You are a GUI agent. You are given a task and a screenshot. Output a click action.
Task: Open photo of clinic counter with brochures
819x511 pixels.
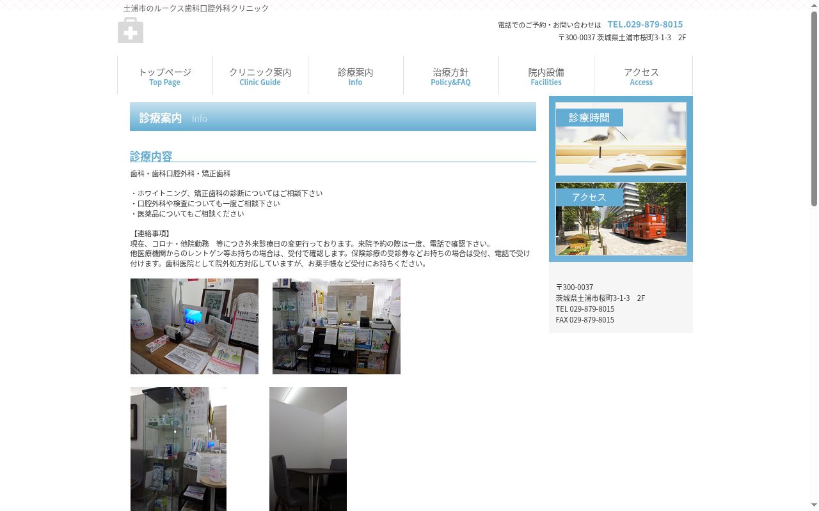pos(337,326)
